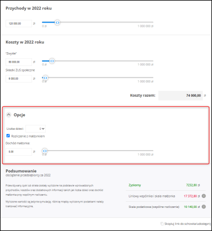
Task: Click the info icon beside Skala podatkowa
Action: point(204,207)
